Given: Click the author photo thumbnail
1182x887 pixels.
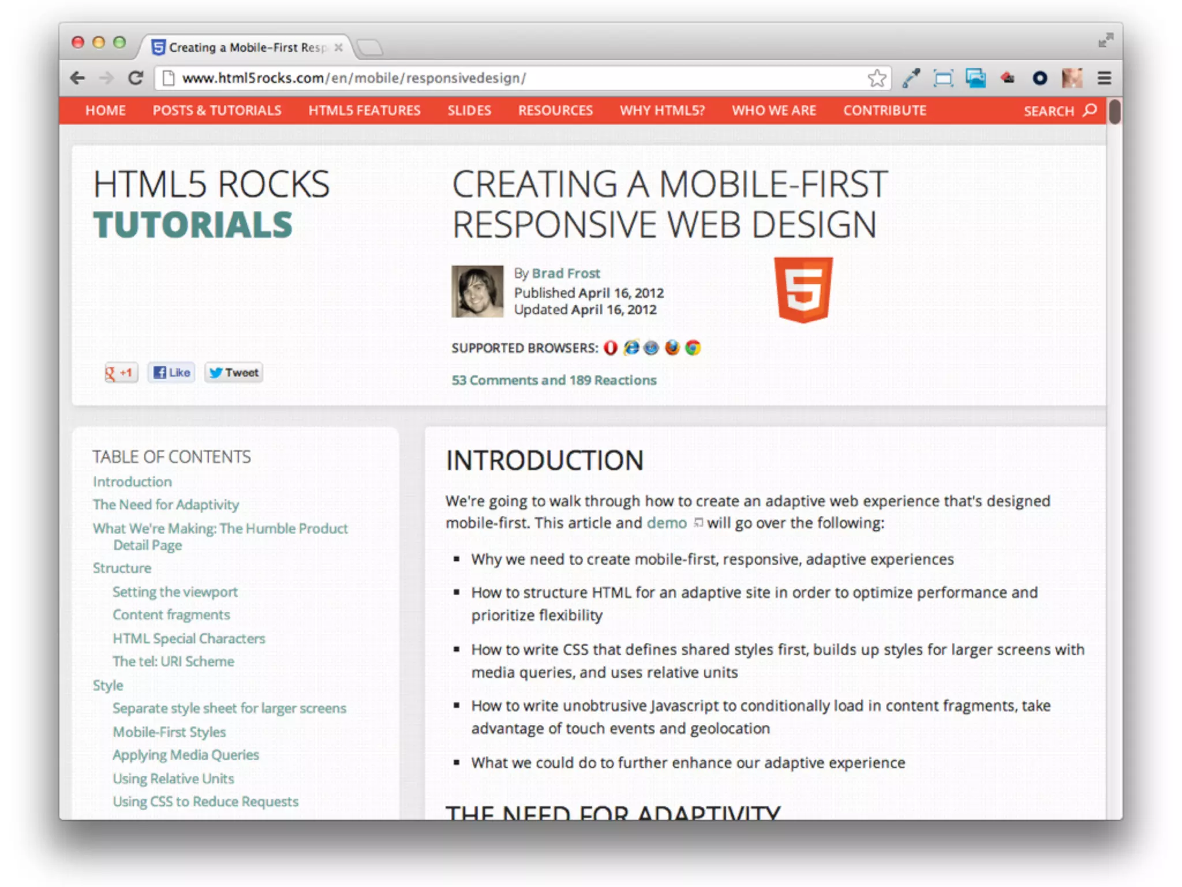Looking at the screenshot, I should click(x=477, y=291).
